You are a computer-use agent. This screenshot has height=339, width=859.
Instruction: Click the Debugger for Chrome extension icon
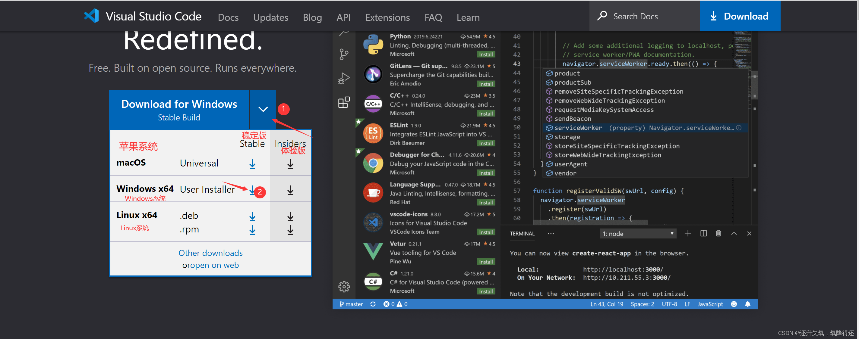pyautogui.click(x=373, y=163)
